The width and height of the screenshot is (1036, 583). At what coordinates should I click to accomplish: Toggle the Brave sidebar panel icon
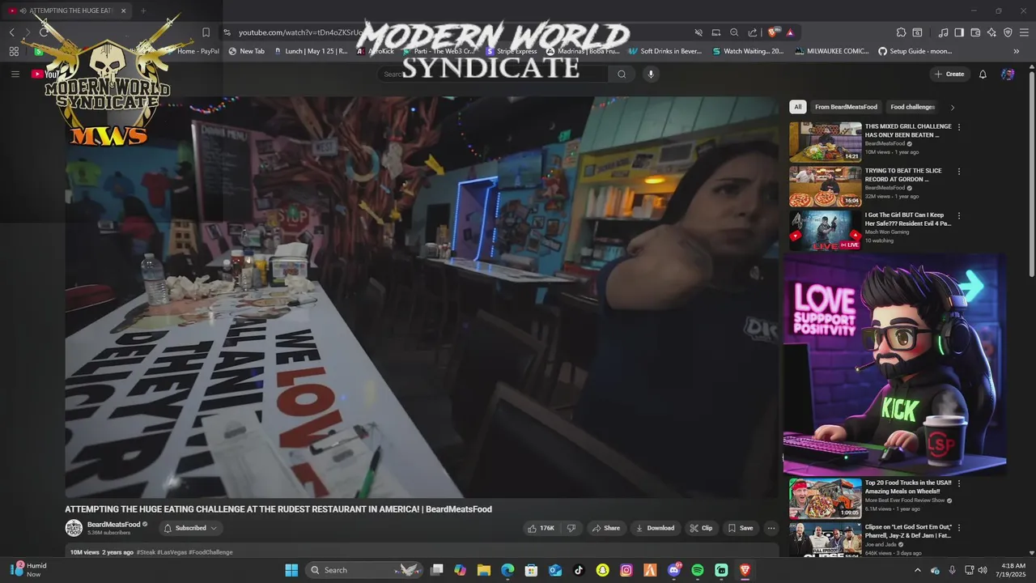959,32
